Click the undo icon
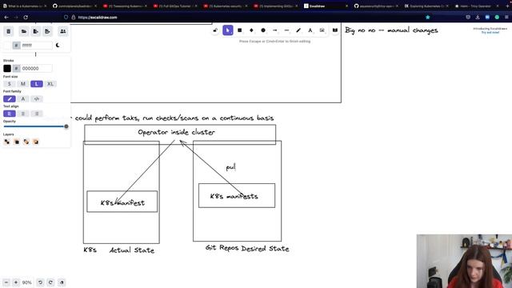The height and width of the screenshot is (288, 512). coord(40,282)
